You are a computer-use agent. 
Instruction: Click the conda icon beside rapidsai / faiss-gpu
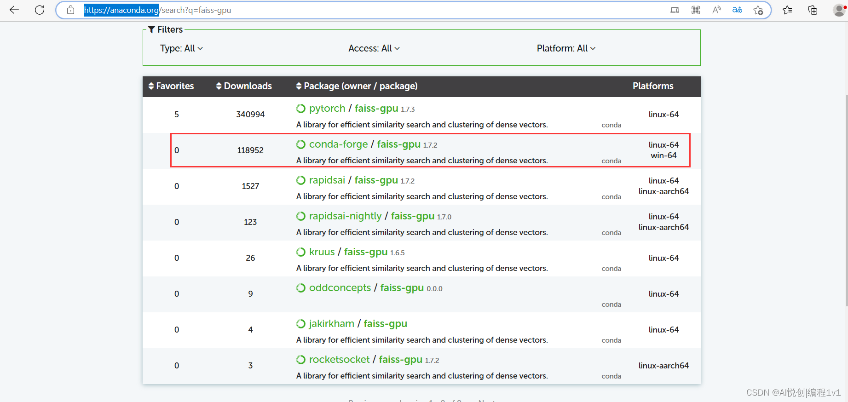click(301, 180)
